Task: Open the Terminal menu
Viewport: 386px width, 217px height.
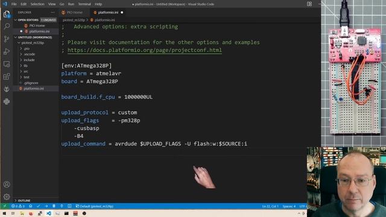Action: pos(84,4)
